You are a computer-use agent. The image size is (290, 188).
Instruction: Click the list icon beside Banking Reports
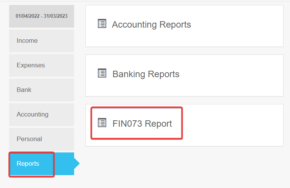click(102, 73)
